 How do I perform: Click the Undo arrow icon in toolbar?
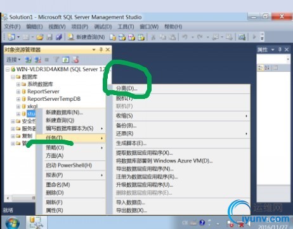[185, 37]
